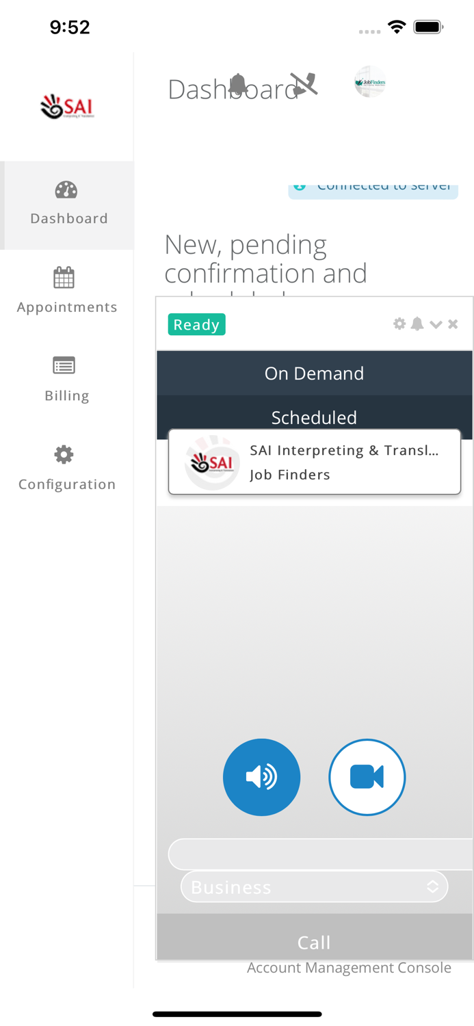This screenshot has width=474, height=1026.
Task: Select the muted notifications icon in the header
Action: click(x=303, y=83)
